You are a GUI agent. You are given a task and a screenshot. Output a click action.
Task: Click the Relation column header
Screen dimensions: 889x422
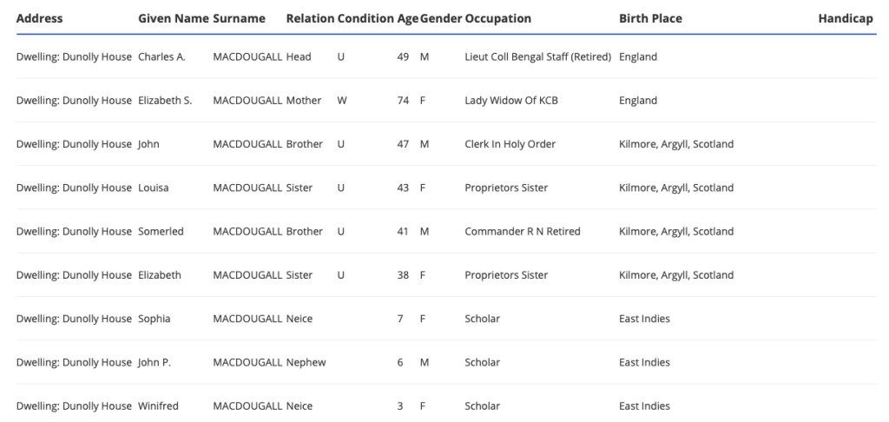coord(310,18)
